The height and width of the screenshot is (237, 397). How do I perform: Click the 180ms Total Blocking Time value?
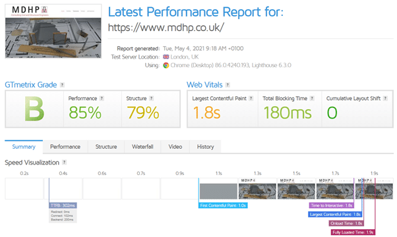point(288,113)
